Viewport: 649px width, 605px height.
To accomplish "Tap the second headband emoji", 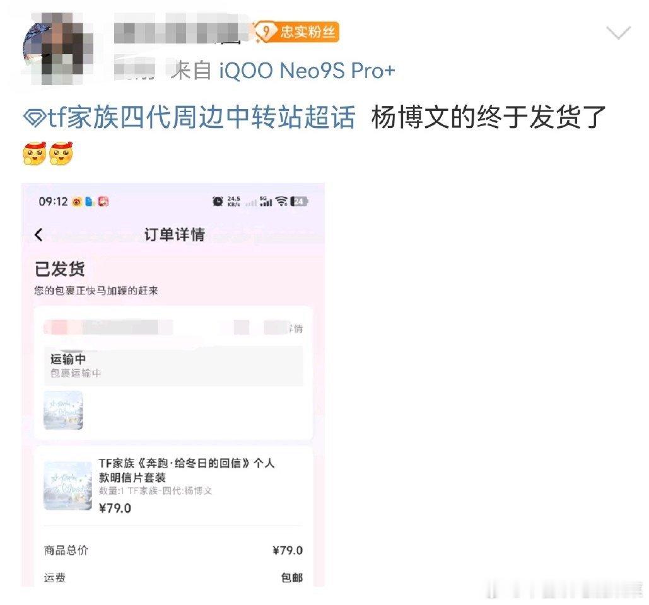I will [x=61, y=153].
